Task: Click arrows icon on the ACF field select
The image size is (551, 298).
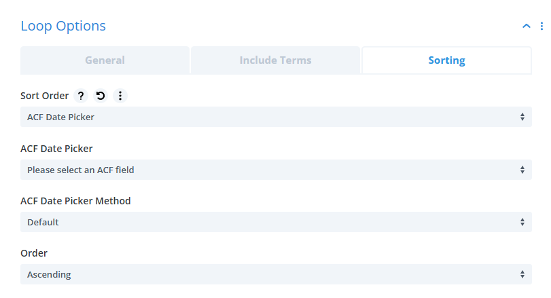Action: coord(522,170)
